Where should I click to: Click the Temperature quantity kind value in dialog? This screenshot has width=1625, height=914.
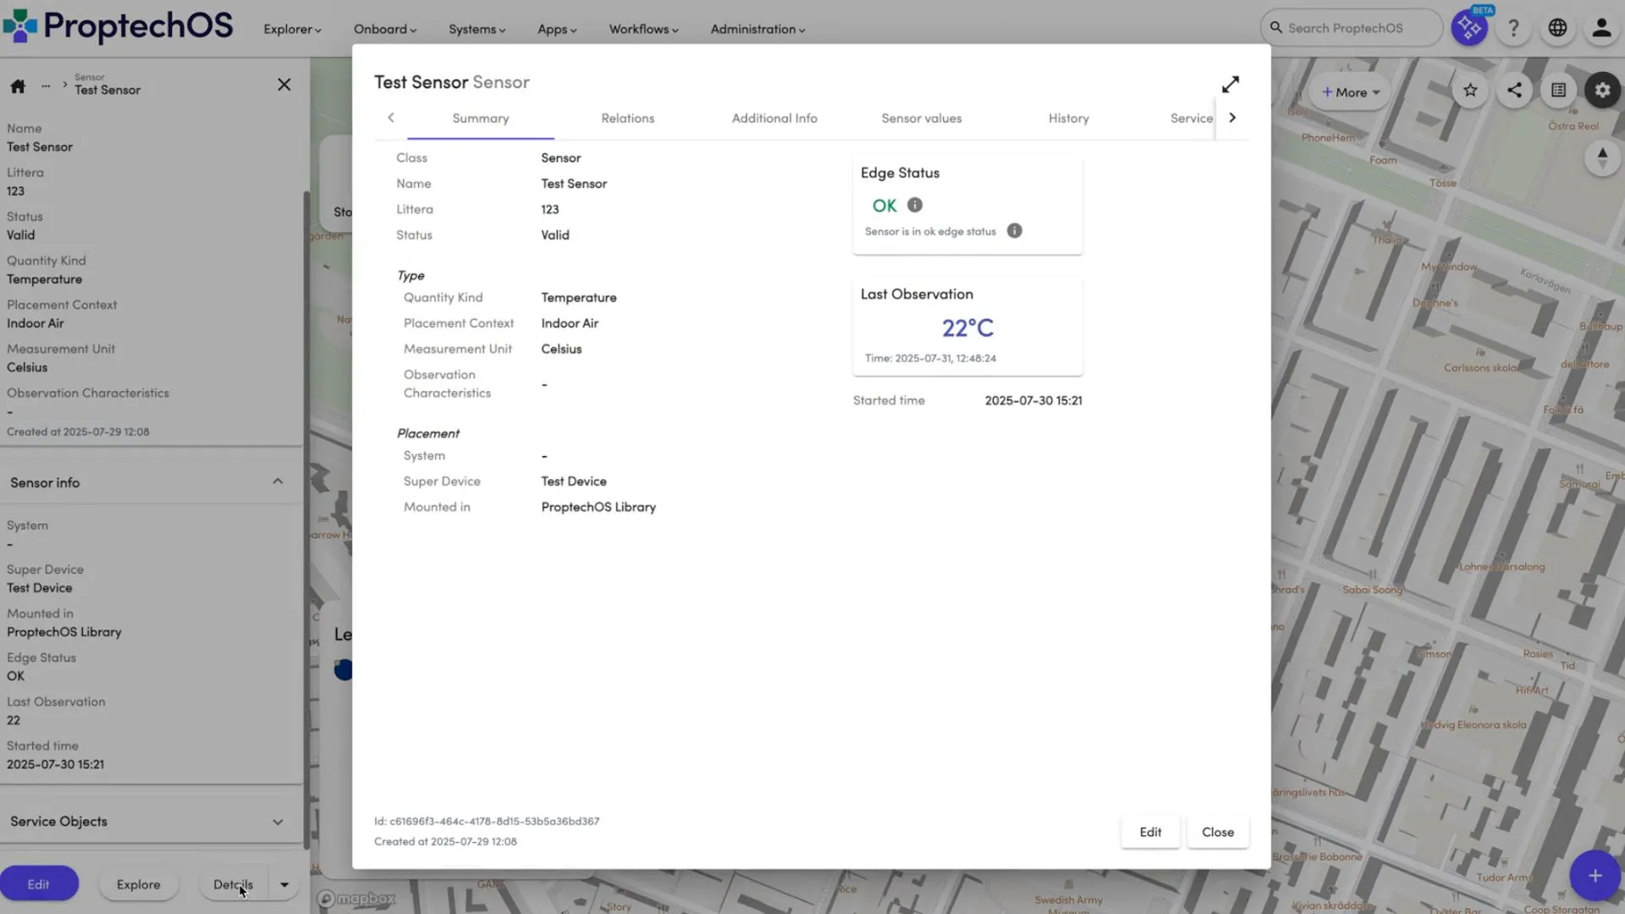579,298
